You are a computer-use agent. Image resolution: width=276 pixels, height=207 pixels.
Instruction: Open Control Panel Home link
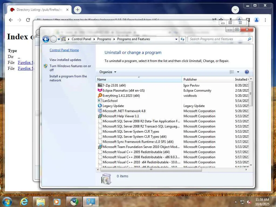click(64, 50)
